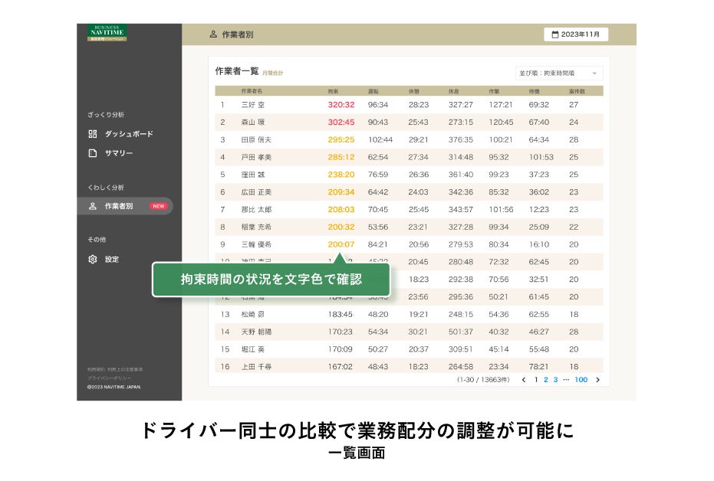Expand the 並び順 拘束時間順 sort dropdown
The width and height of the screenshot is (714, 481).
click(559, 74)
